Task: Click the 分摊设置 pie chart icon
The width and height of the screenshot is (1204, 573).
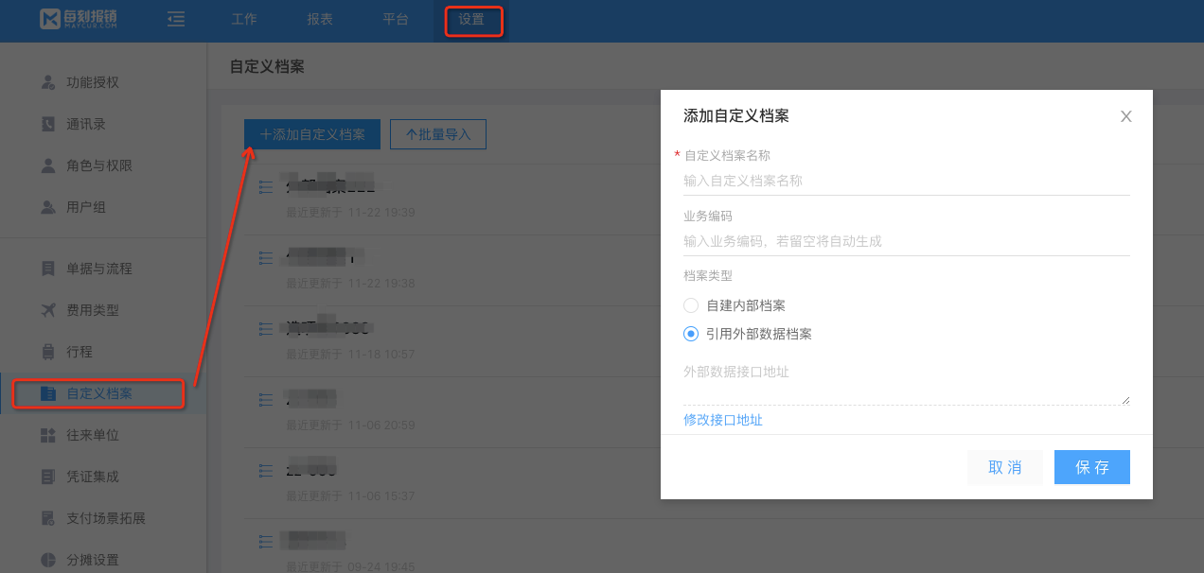Action: point(48,560)
